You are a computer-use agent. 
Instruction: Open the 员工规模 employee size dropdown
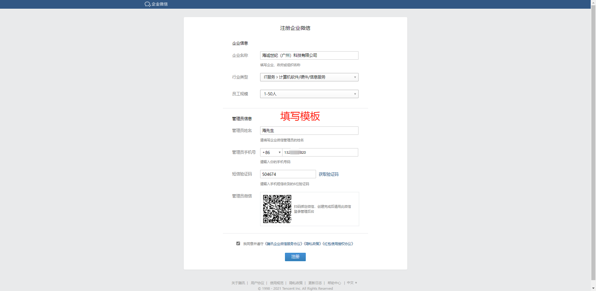[x=309, y=94]
